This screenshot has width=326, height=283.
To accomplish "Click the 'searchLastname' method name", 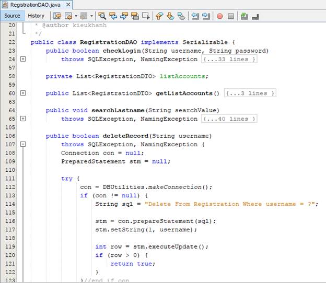I will tap(118, 110).
